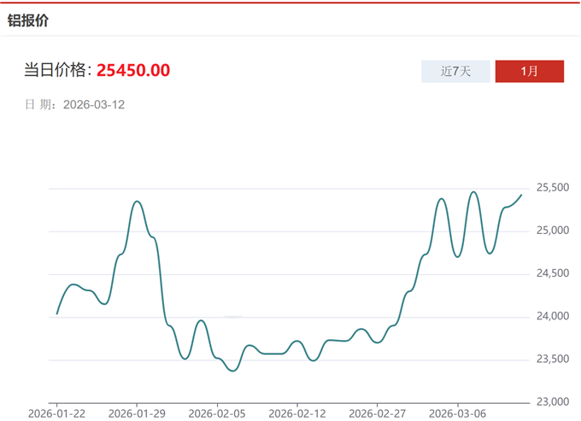Click the 2026-03-06 x-axis label

(x=458, y=413)
